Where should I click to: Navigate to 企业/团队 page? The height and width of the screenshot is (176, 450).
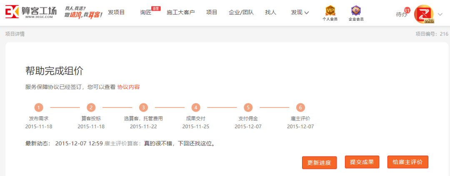[241, 12]
